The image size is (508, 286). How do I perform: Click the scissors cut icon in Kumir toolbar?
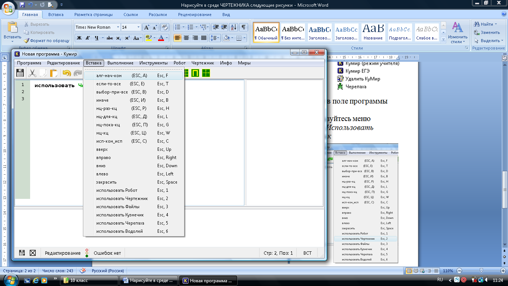[x=32, y=73]
